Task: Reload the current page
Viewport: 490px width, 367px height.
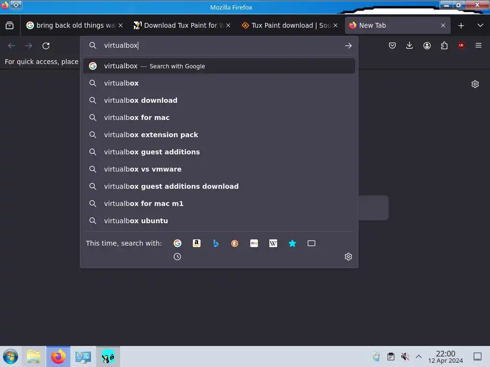Action: pos(46,45)
